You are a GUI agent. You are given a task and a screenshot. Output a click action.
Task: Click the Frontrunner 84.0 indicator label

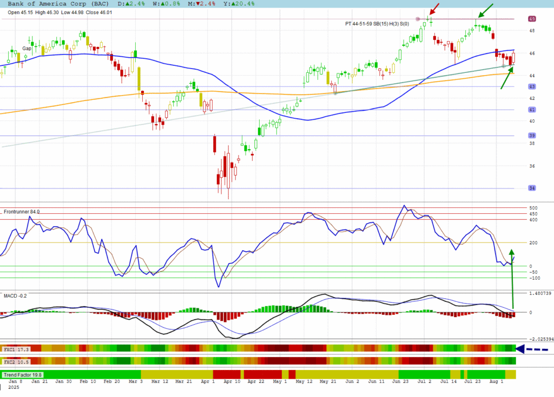click(22, 212)
